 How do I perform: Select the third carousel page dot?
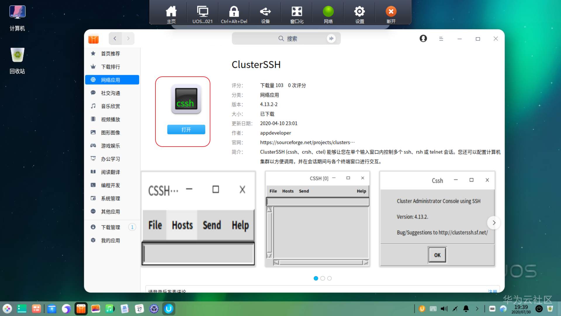click(x=330, y=278)
